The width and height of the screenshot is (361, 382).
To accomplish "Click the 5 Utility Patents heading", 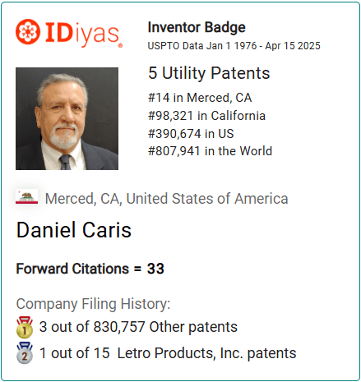I will coord(209,73).
